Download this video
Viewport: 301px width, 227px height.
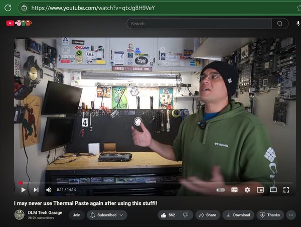click(238, 215)
